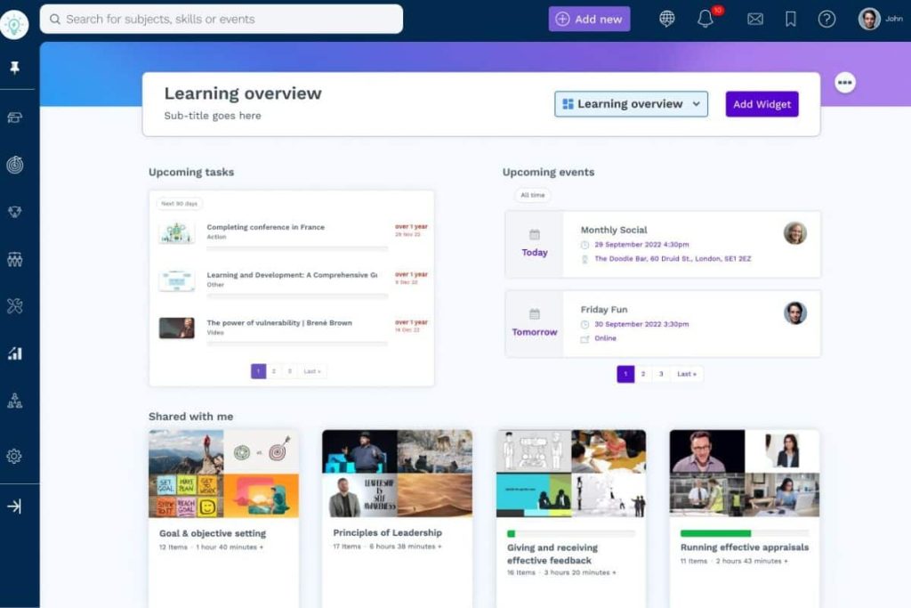Viewport: 911px width, 608px height.
Task: Click calendar icon above Today
Action: 535,235
